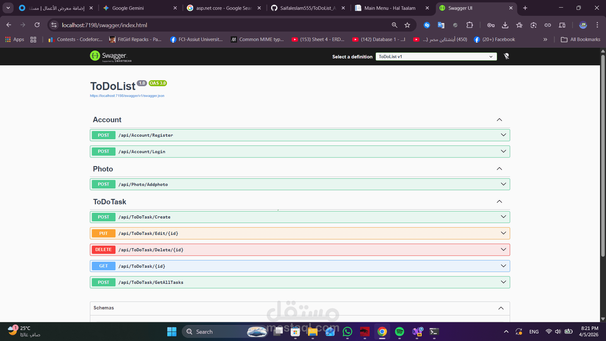Collapse the Schemas section

[501, 308]
